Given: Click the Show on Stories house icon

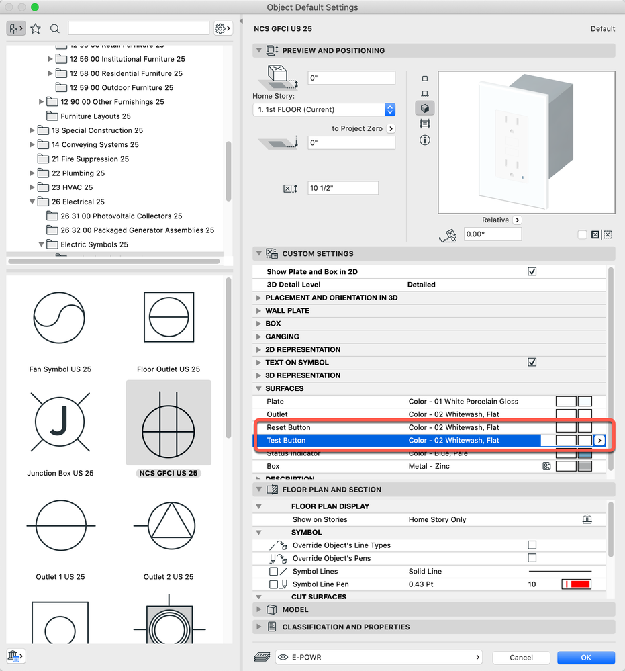Looking at the screenshot, I should click(587, 519).
